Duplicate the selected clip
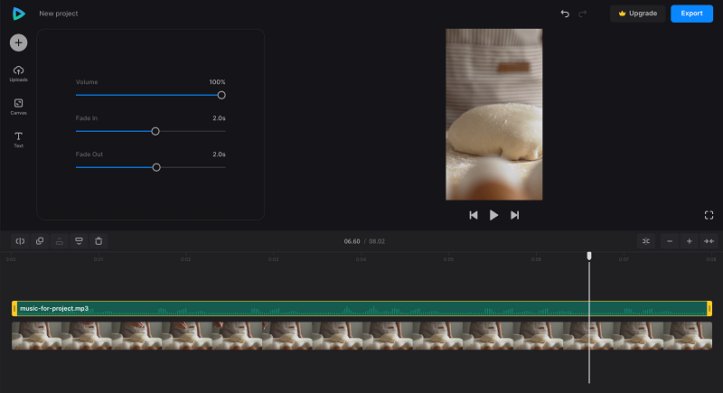Viewport: 723px width, 393px height. pos(40,241)
